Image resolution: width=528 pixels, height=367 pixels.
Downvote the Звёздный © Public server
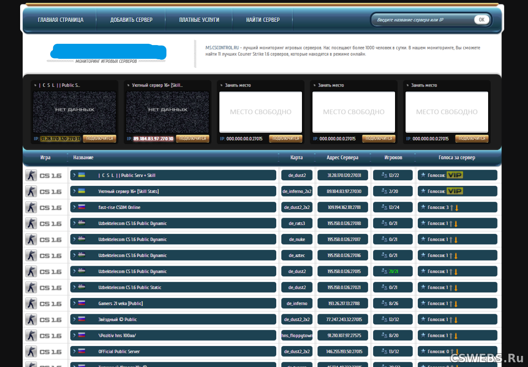point(456,320)
